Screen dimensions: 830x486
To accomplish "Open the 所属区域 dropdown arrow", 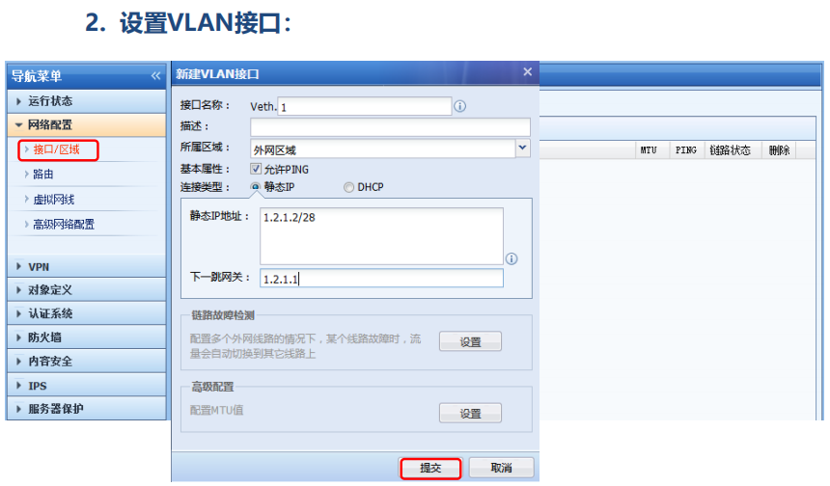I will 522,148.
